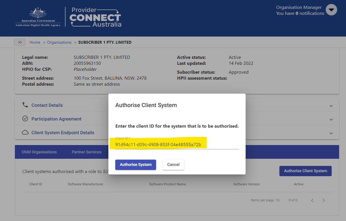Expand the Client System Endpoint Details section
346x221 pixels.
[331, 133]
